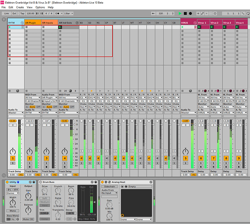Screen dimensions: 250x224
Task: Click the Tap tempo button
Action: pos(22,13)
